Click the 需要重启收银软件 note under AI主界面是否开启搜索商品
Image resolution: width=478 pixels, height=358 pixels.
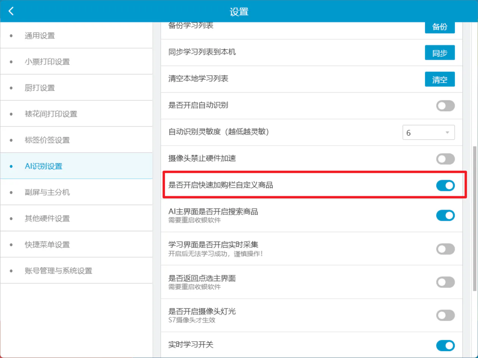(195, 220)
